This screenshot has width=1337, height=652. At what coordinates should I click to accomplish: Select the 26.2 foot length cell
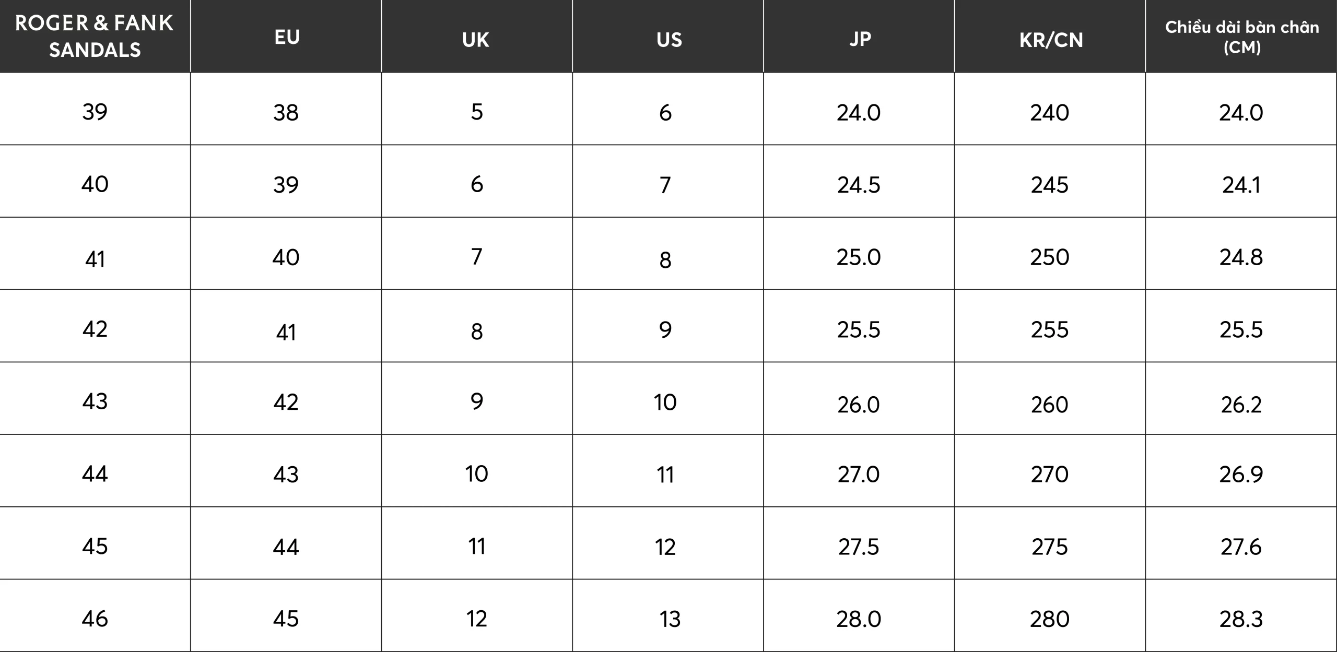[1241, 405]
